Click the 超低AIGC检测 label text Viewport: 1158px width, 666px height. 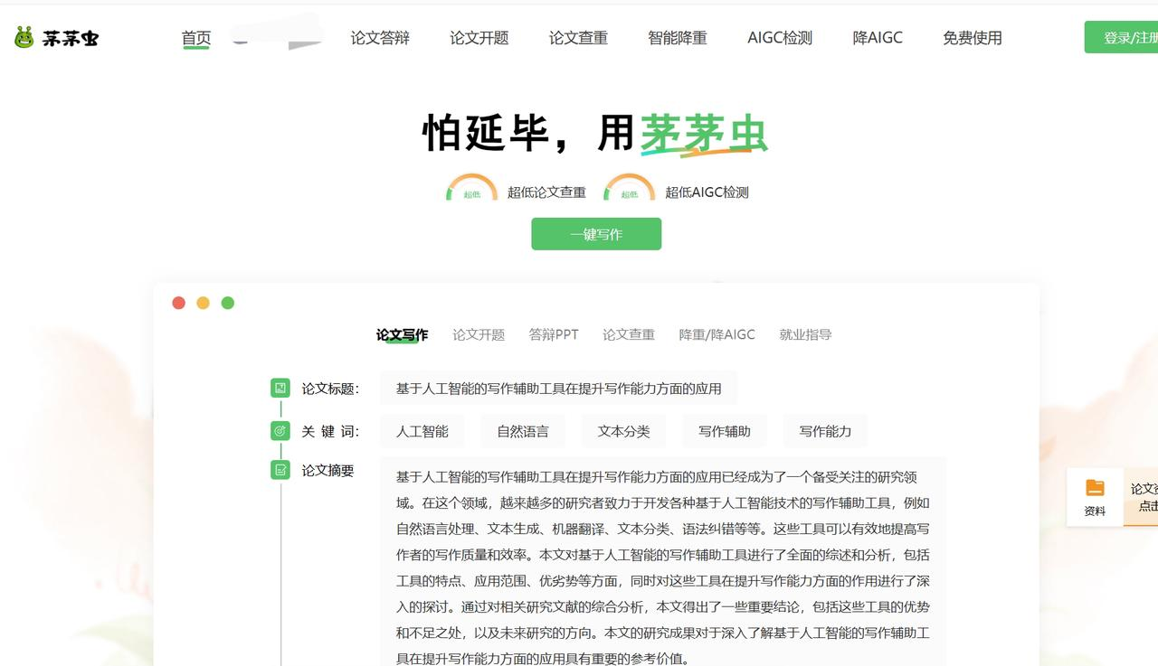click(x=707, y=192)
